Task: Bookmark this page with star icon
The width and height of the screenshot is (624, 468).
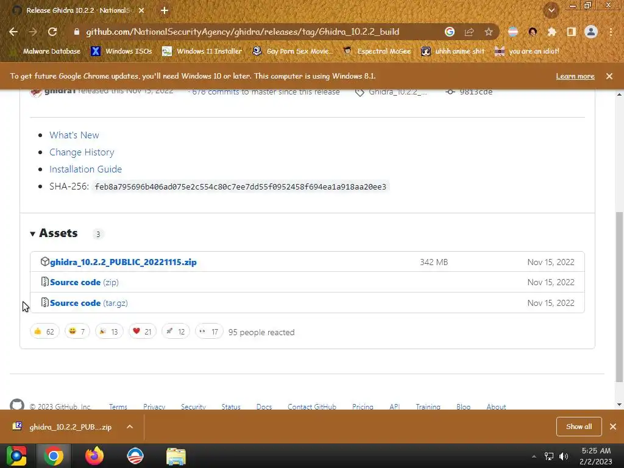Action: point(489,32)
